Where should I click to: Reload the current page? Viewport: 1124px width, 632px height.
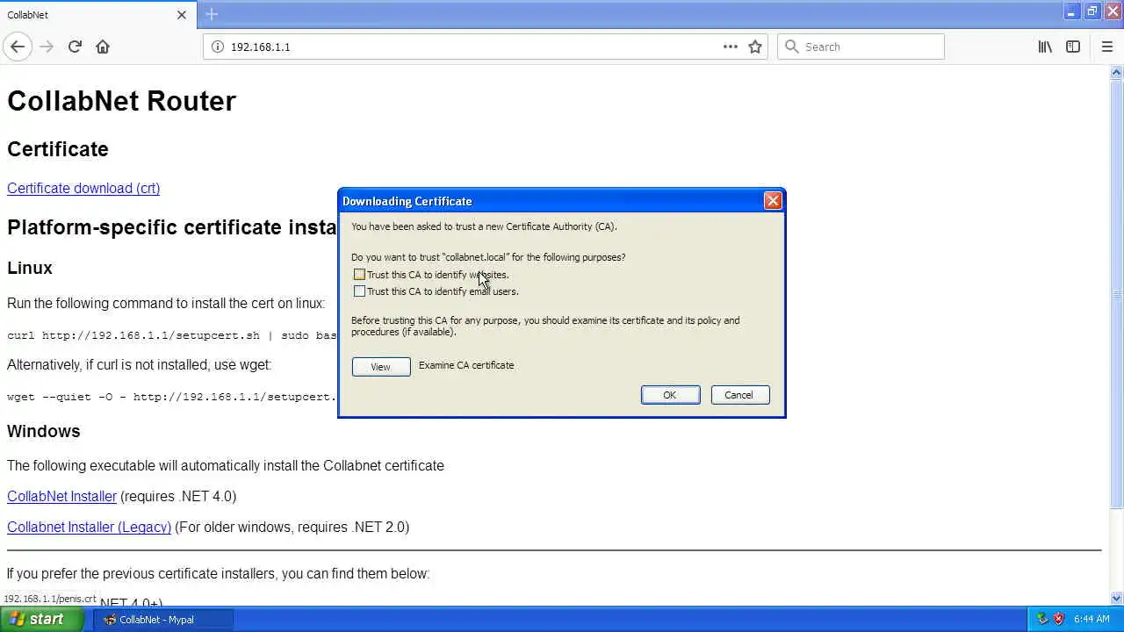tap(75, 47)
